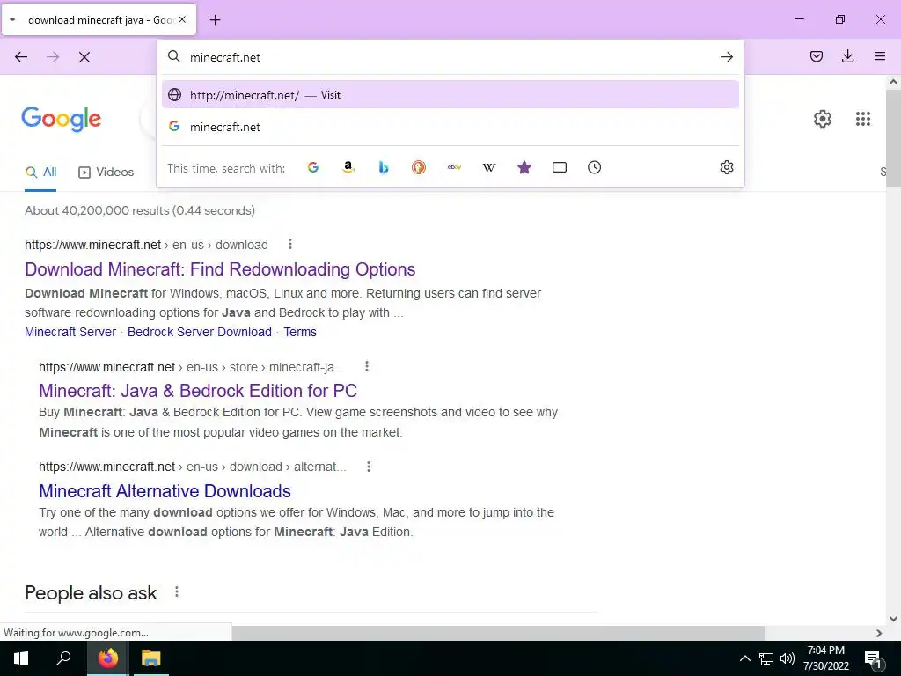Open the Save to Pocket icon
The width and height of the screenshot is (901, 676).
(816, 56)
